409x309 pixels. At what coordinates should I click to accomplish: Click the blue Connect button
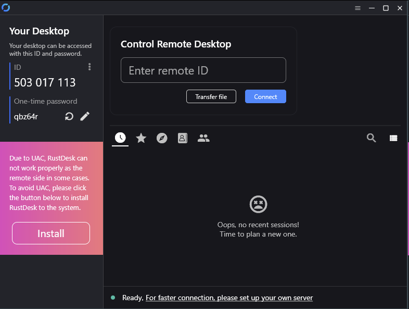pyautogui.click(x=265, y=96)
